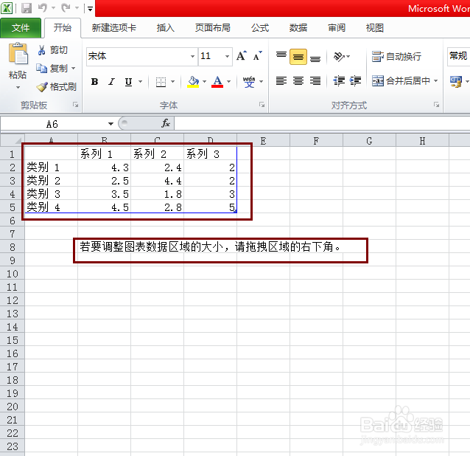The height and width of the screenshot is (456, 470).
Task: Click the accounting number format coins icon
Action: click(456, 81)
